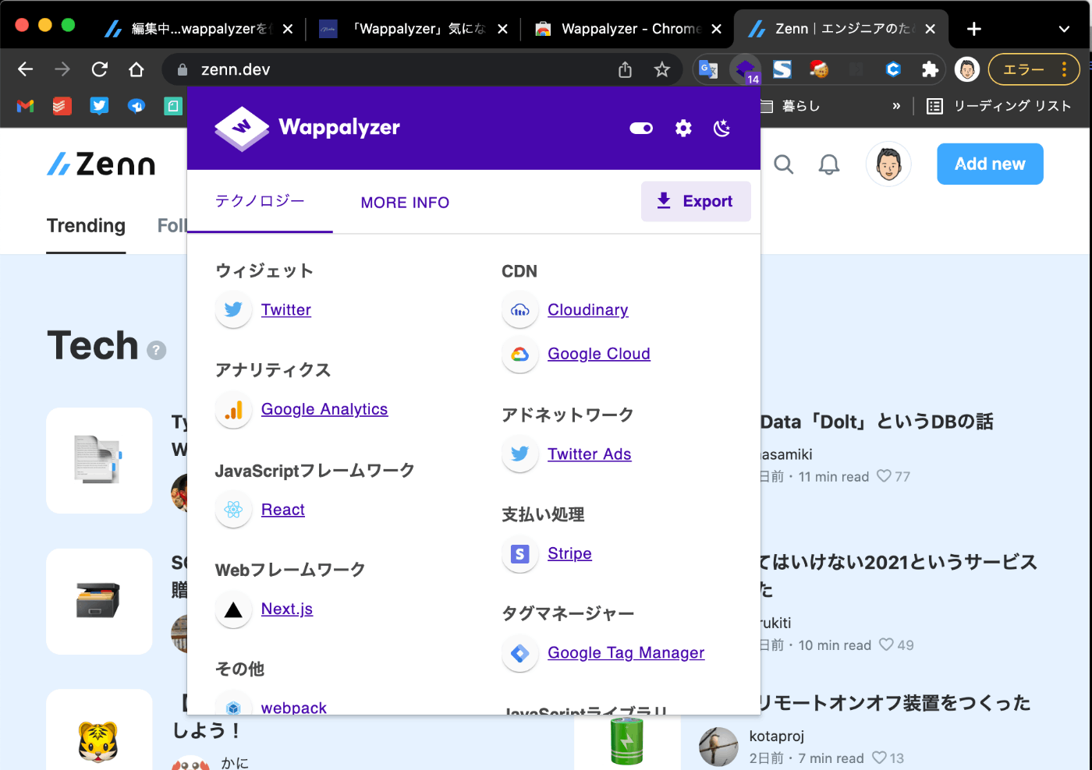
Task: Show hidden bookmarks via the » chevron
Action: [x=896, y=106]
